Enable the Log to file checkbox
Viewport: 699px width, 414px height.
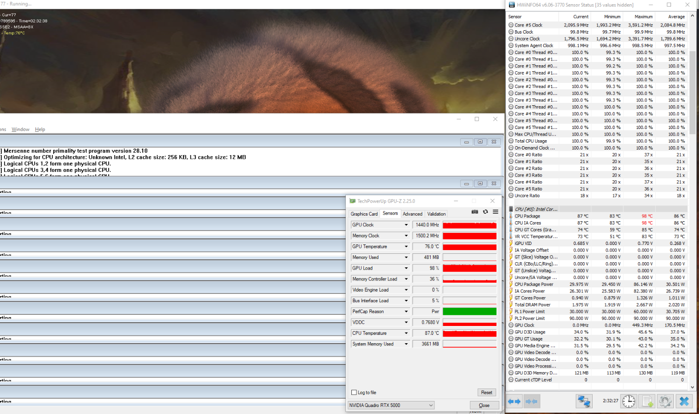354,393
